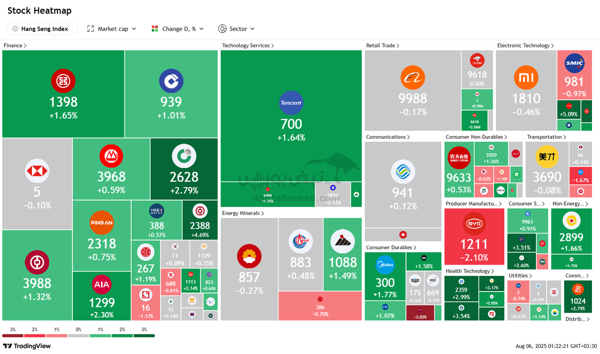Select the stock tile 11 +0.09%

pyautogui.click(x=175, y=254)
